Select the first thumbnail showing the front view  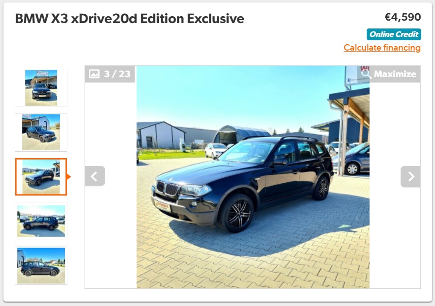point(41,88)
